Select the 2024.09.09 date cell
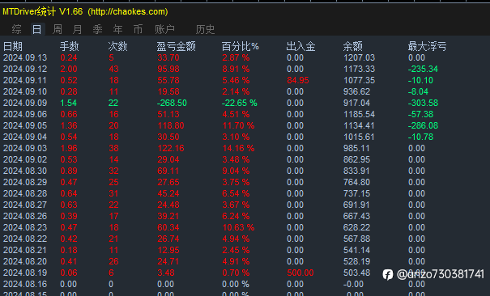This screenshot has width=490, height=296. 25,103
